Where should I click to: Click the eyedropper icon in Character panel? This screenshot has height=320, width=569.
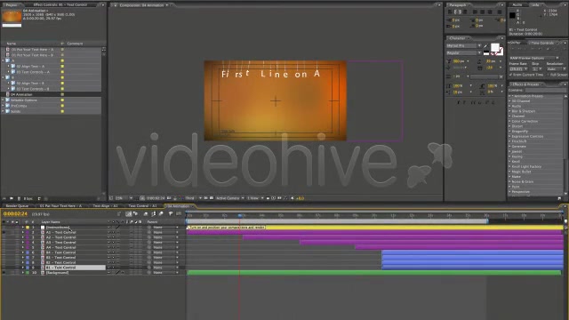point(485,46)
